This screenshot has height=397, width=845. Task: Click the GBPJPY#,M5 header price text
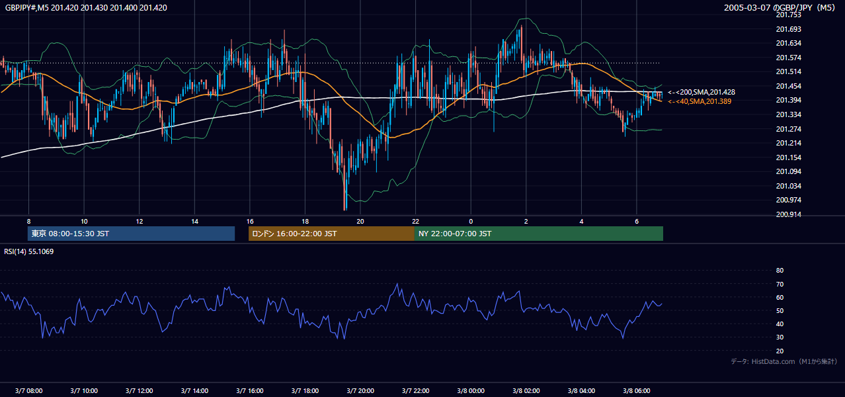[x=86, y=8]
